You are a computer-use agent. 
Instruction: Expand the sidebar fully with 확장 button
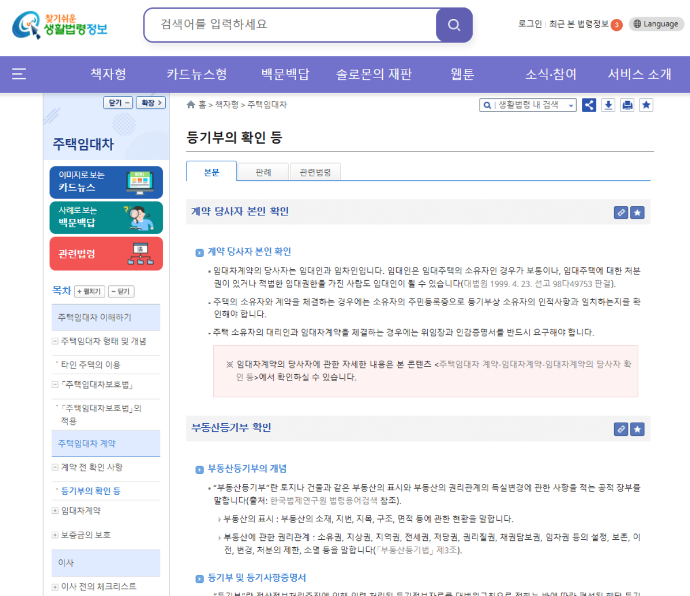pos(150,102)
